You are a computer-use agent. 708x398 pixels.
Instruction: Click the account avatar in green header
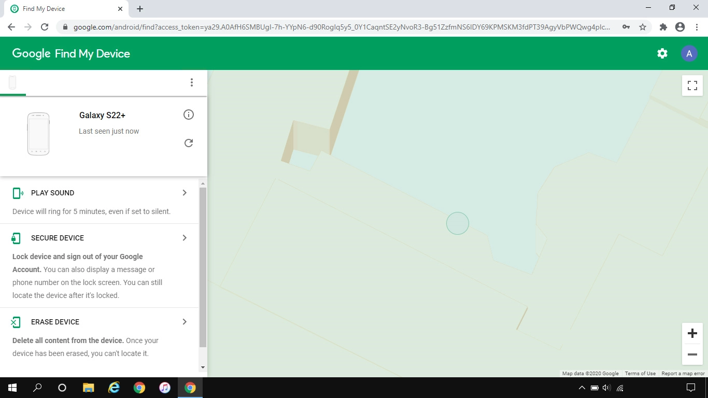[x=689, y=53]
